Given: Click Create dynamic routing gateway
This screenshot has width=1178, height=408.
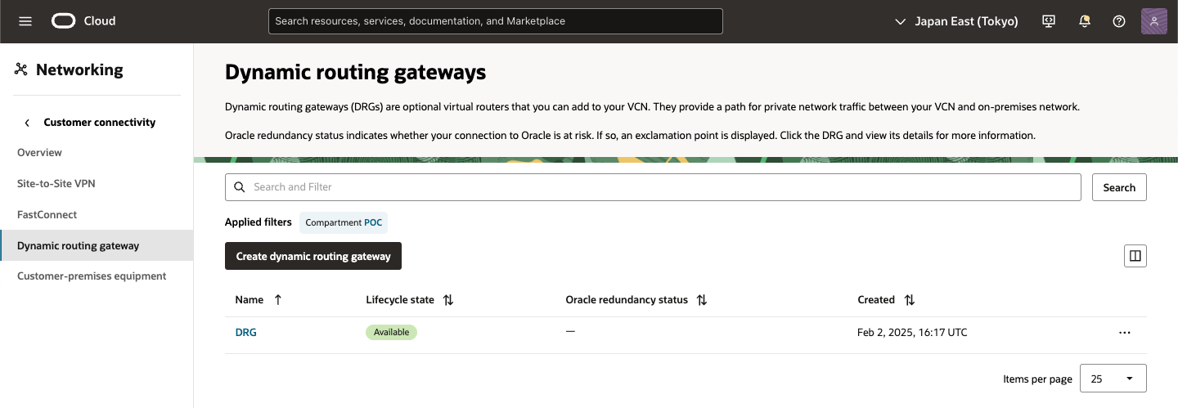Looking at the screenshot, I should click(313, 256).
